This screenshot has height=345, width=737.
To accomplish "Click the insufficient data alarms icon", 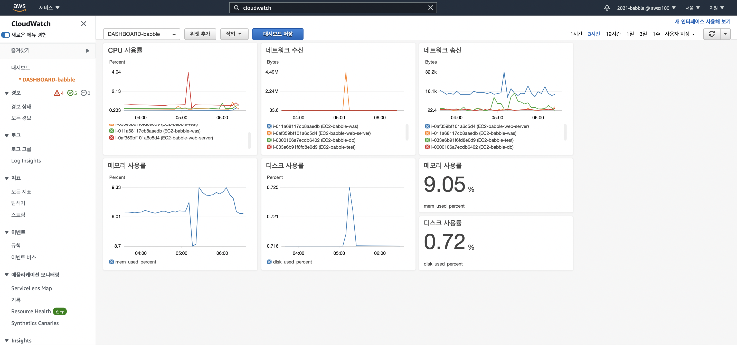I will pyautogui.click(x=83, y=93).
